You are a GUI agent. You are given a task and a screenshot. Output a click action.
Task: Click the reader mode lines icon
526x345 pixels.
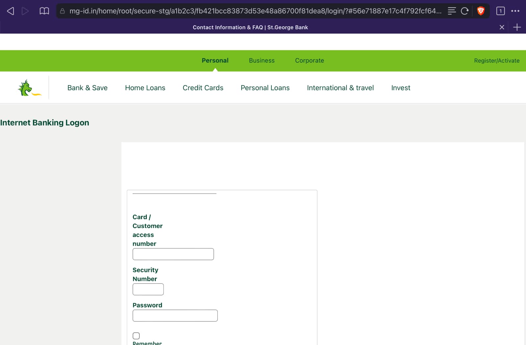click(x=452, y=11)
